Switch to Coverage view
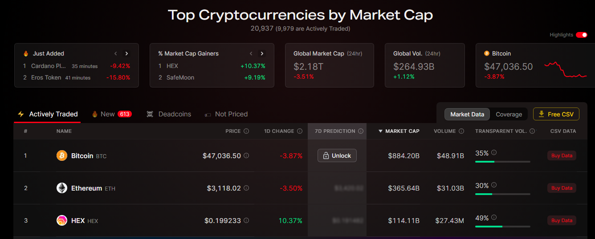 point(509,114)
